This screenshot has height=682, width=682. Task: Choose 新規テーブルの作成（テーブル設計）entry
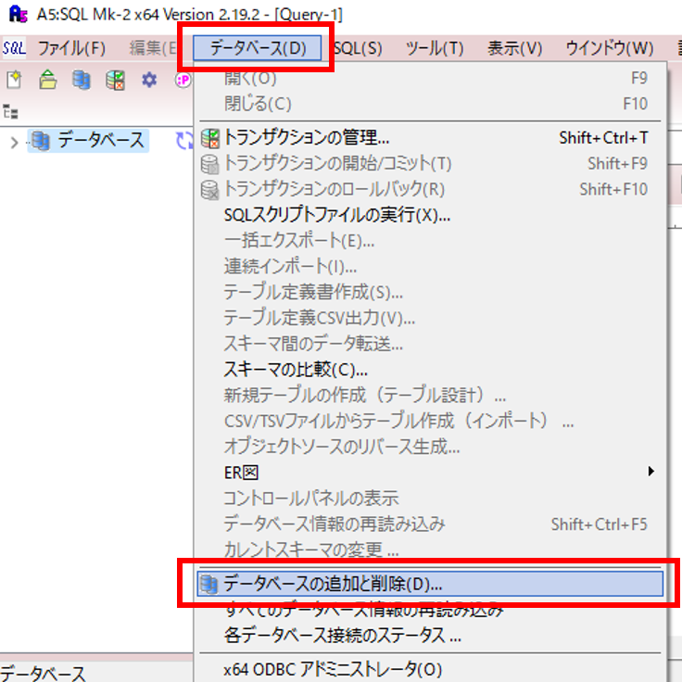pyautogui.click(x=432, y=395)
